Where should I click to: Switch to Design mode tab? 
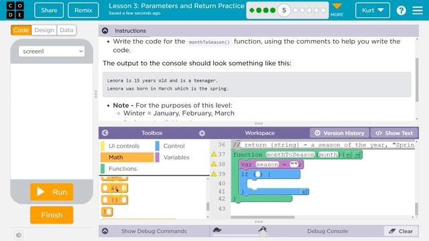tap(44, 30)
